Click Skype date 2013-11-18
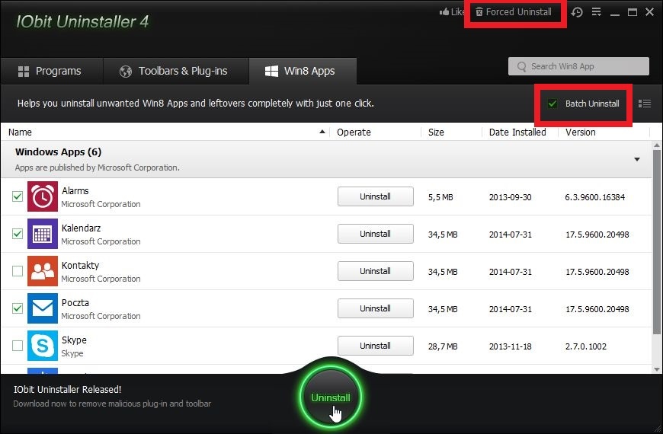663x434 pixels. [511, 346]
